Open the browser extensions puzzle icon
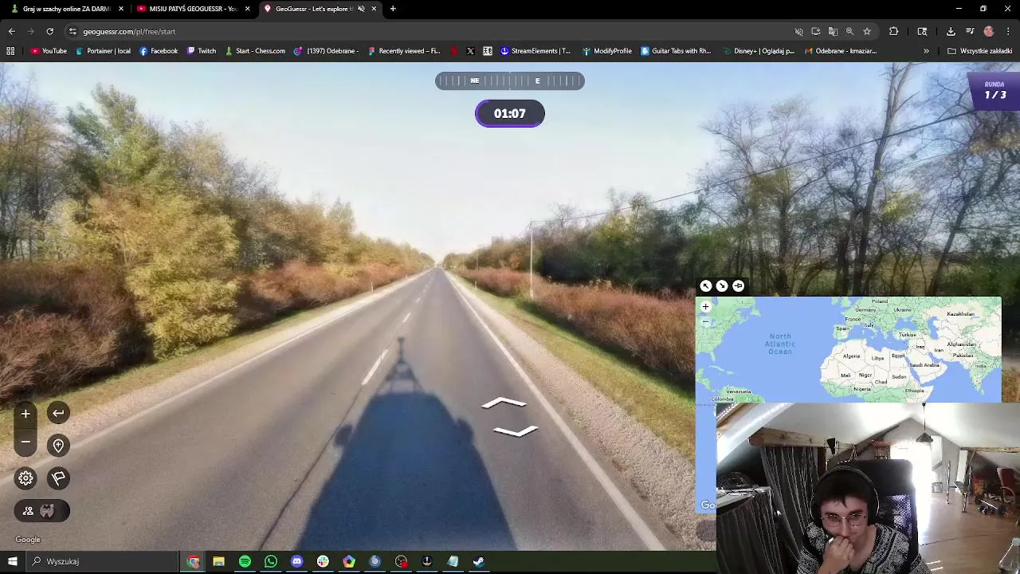 [893, 31]
